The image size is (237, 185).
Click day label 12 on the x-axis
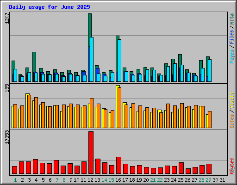pyautogui.click(x=90, y=180)
